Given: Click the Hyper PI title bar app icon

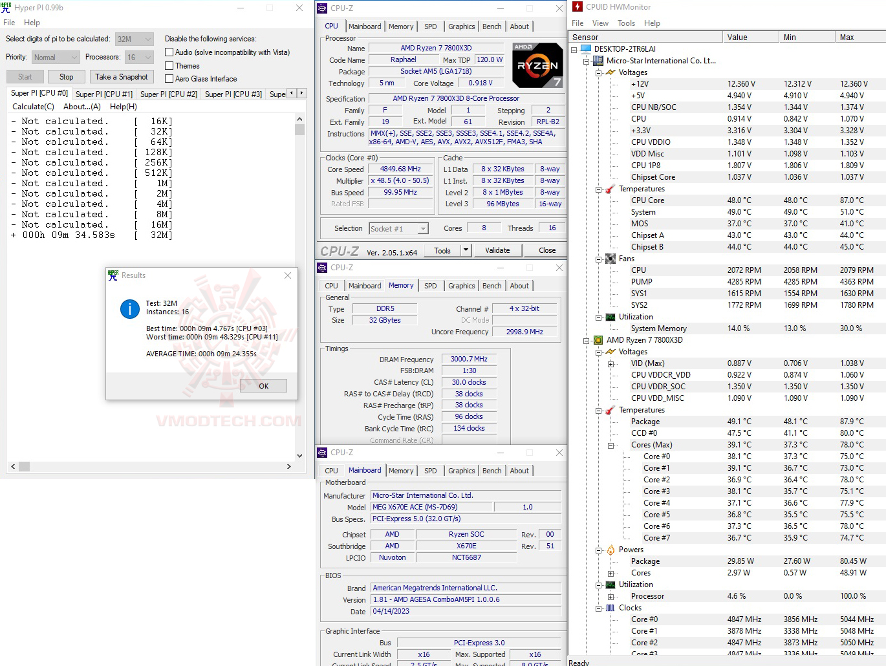Looking at the screenshot, I should (x=6, y=8).
